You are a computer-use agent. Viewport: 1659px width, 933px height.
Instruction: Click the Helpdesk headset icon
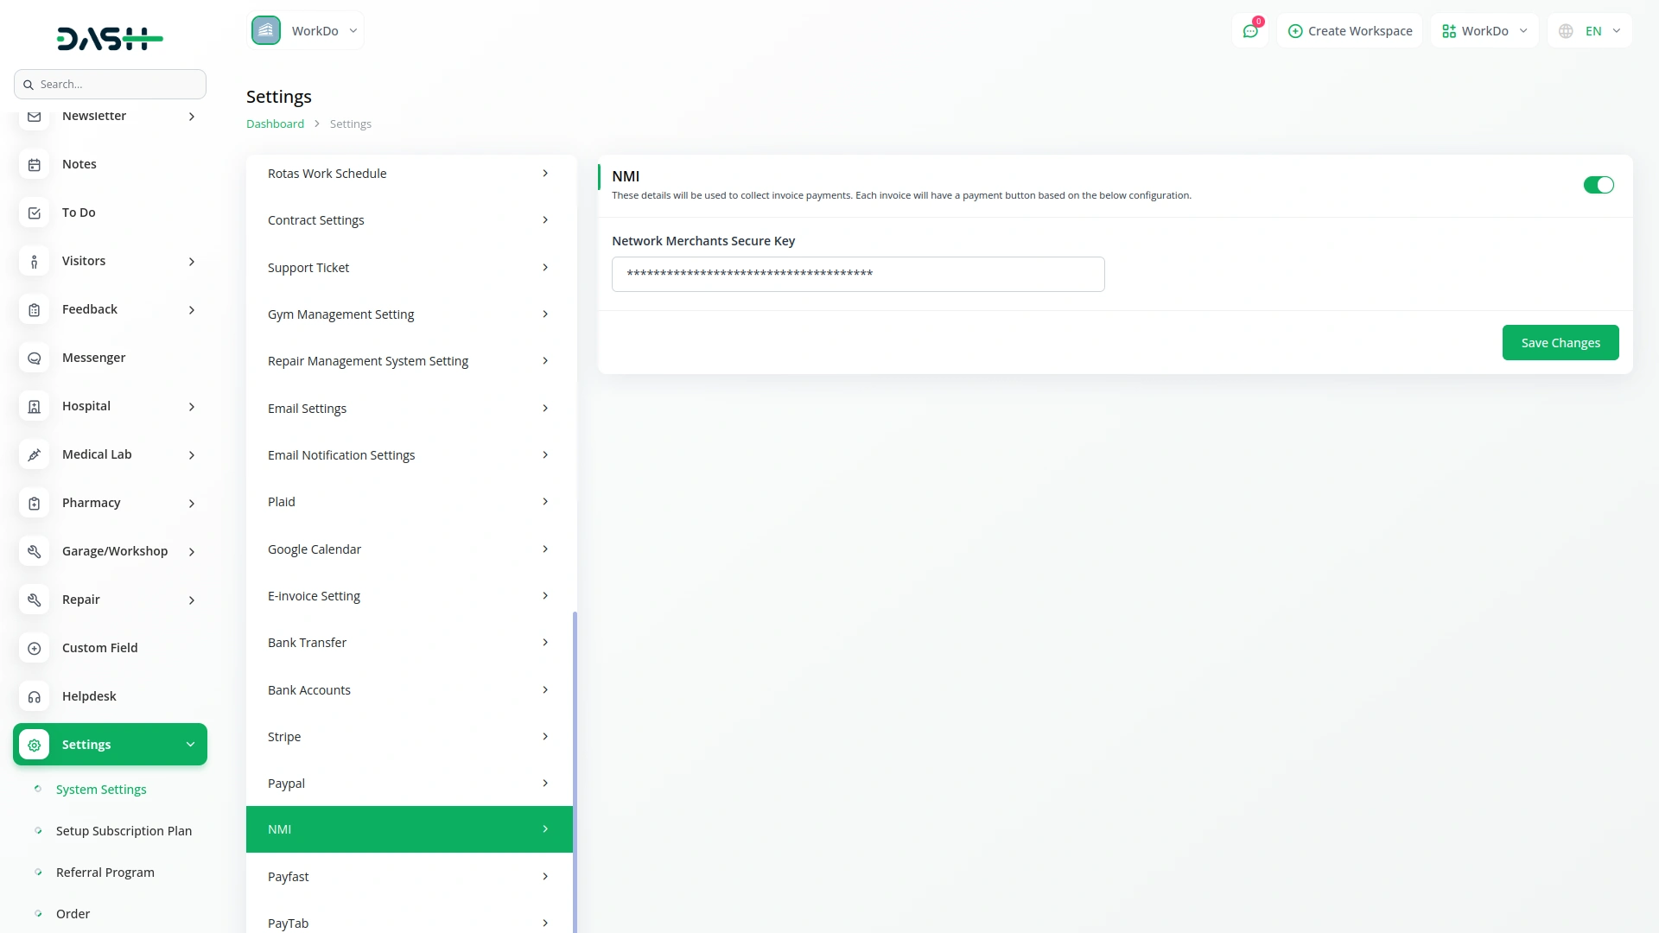coord(35,696)
